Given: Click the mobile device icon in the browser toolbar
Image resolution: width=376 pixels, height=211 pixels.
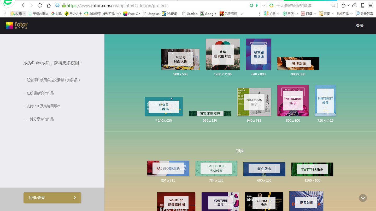Looking at the screenshot, I should [363, 5].
